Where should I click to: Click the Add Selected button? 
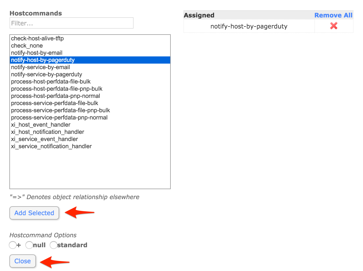34,213
